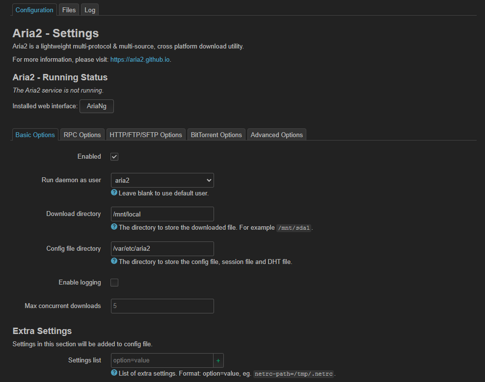Click help icon beside 'Leave blank to use default user'
Screen dimensions: 485x382
[x=114, y=192]
